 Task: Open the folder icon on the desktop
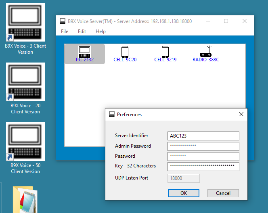[25, 200]
